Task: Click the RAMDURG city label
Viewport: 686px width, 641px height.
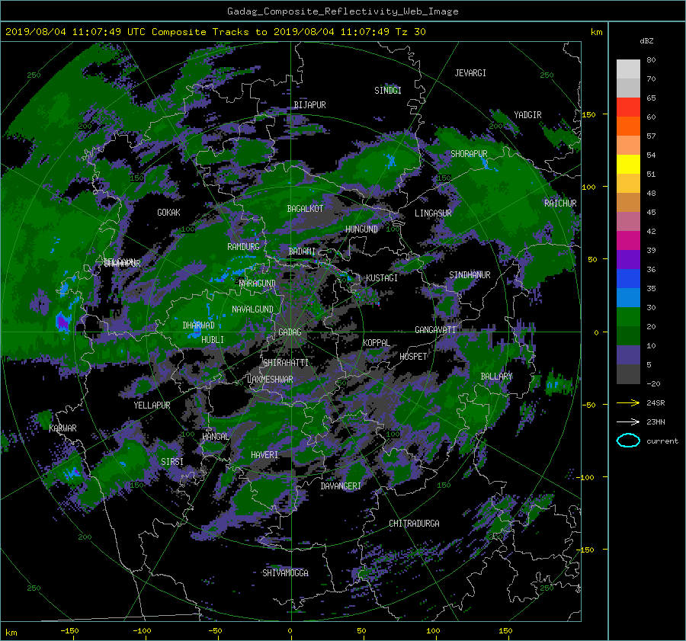Action: 243,247
